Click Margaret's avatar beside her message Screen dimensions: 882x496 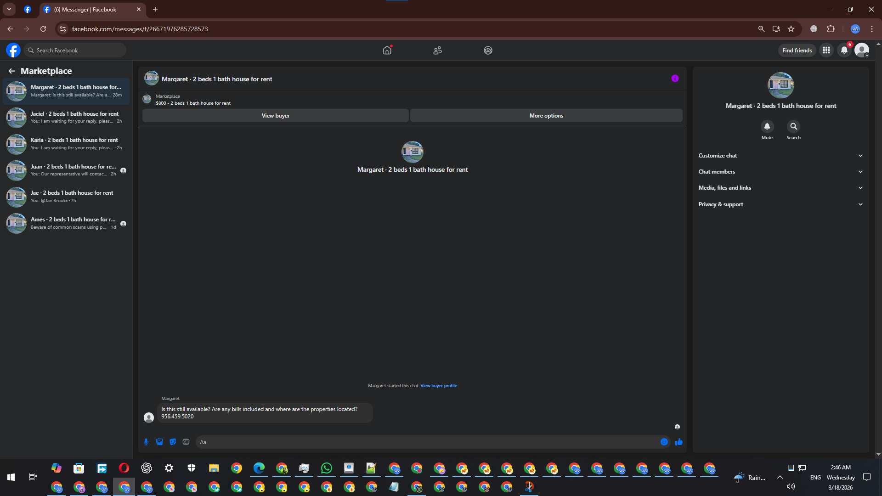point(149,417)
